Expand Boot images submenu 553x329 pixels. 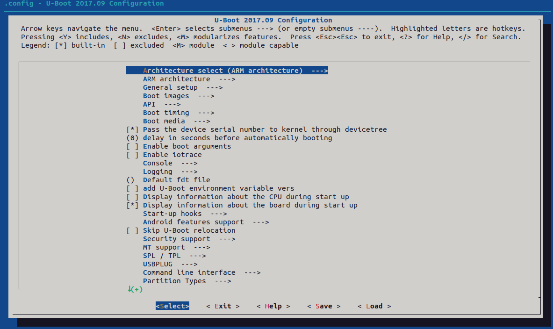(x=179, y=96)
